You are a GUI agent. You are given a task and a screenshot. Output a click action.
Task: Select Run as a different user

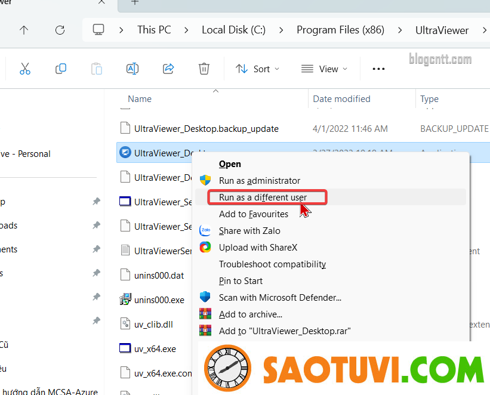[263, 197]
